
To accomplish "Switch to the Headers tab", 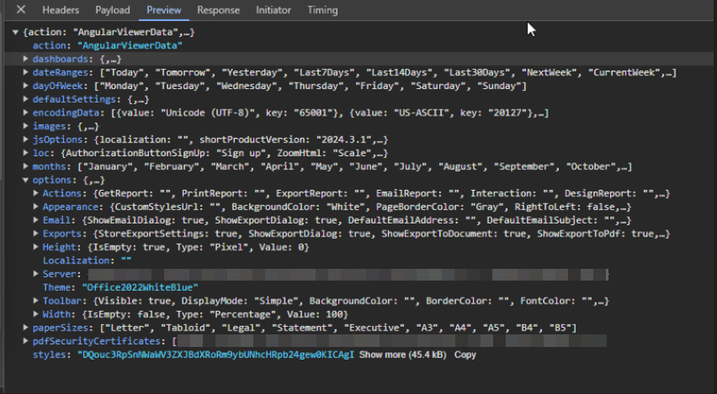I will click(x=61, y=10).
